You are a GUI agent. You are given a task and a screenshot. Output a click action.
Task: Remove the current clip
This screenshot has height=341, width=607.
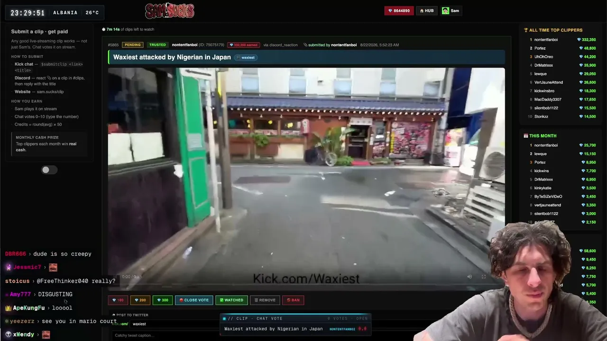[x=265, y=300]
